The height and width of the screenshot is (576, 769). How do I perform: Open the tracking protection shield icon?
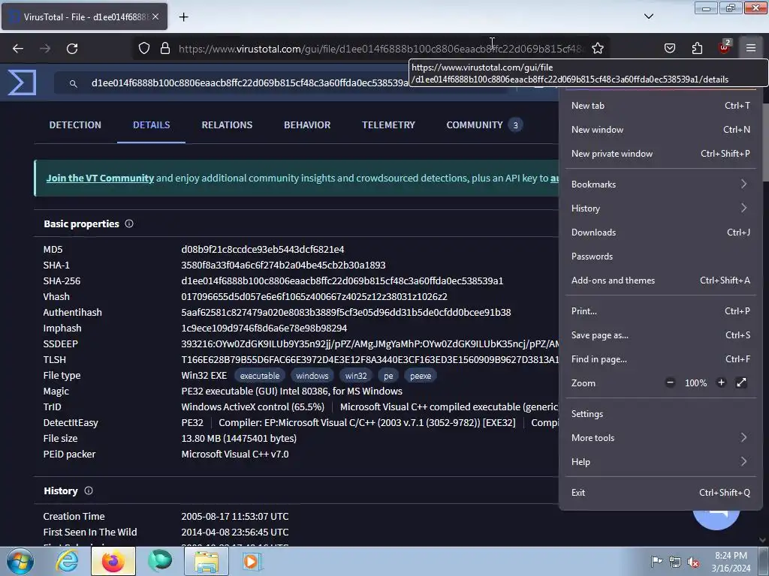pos(143,49)
